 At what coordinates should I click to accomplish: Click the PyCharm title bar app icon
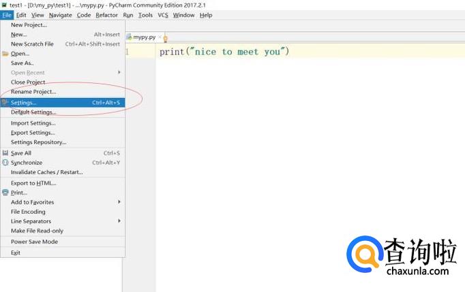[5, 5]
